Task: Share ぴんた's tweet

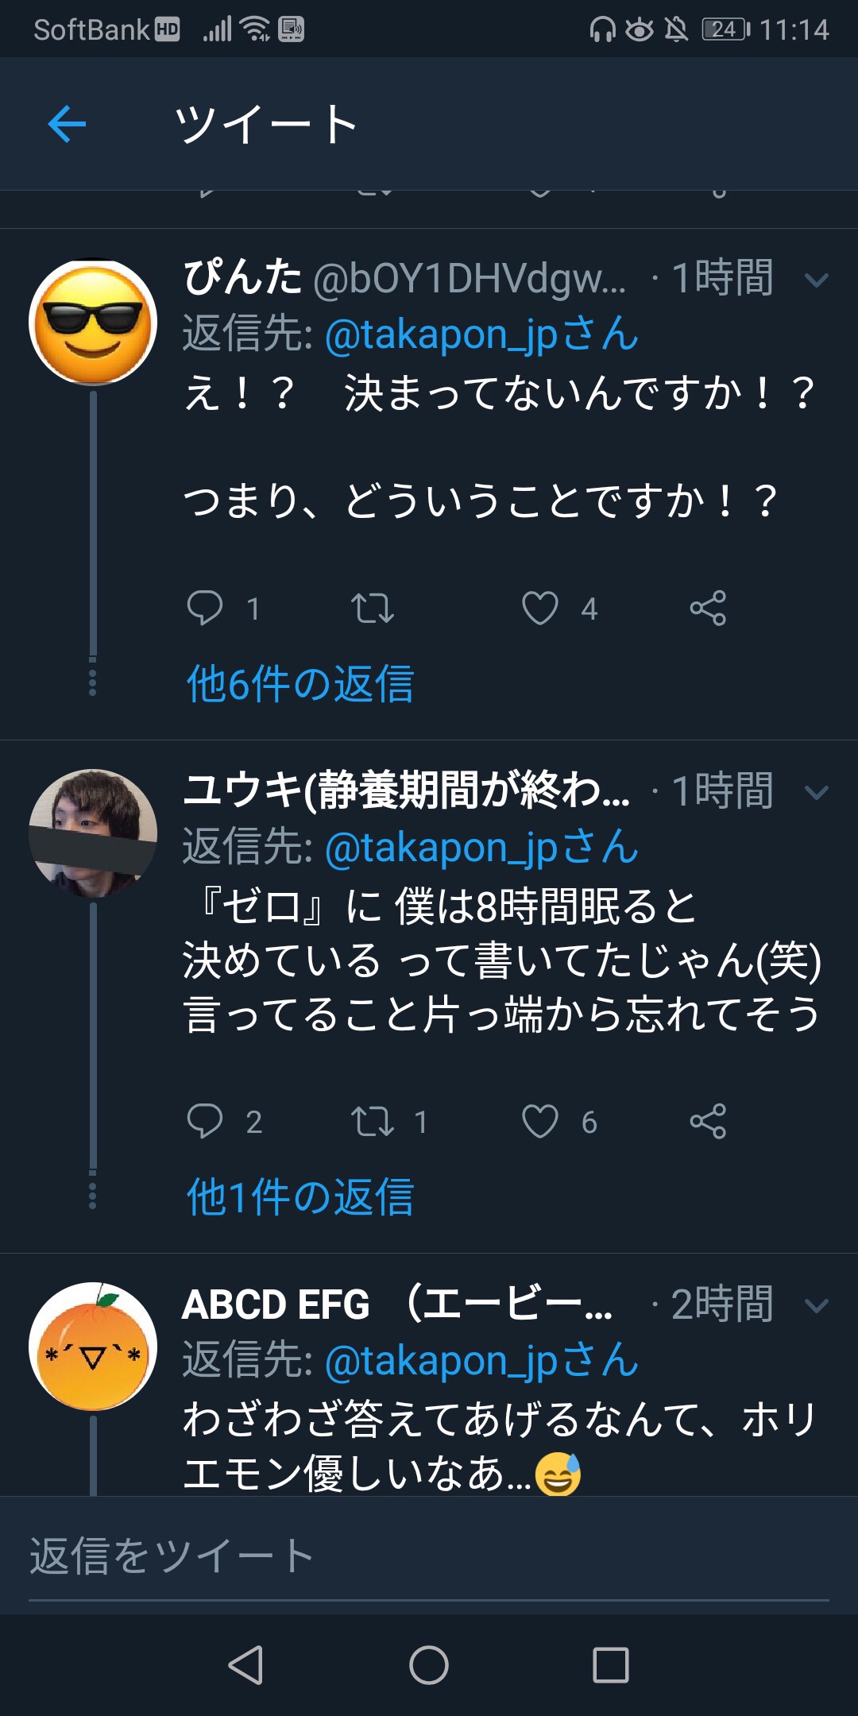Action: 708,609
